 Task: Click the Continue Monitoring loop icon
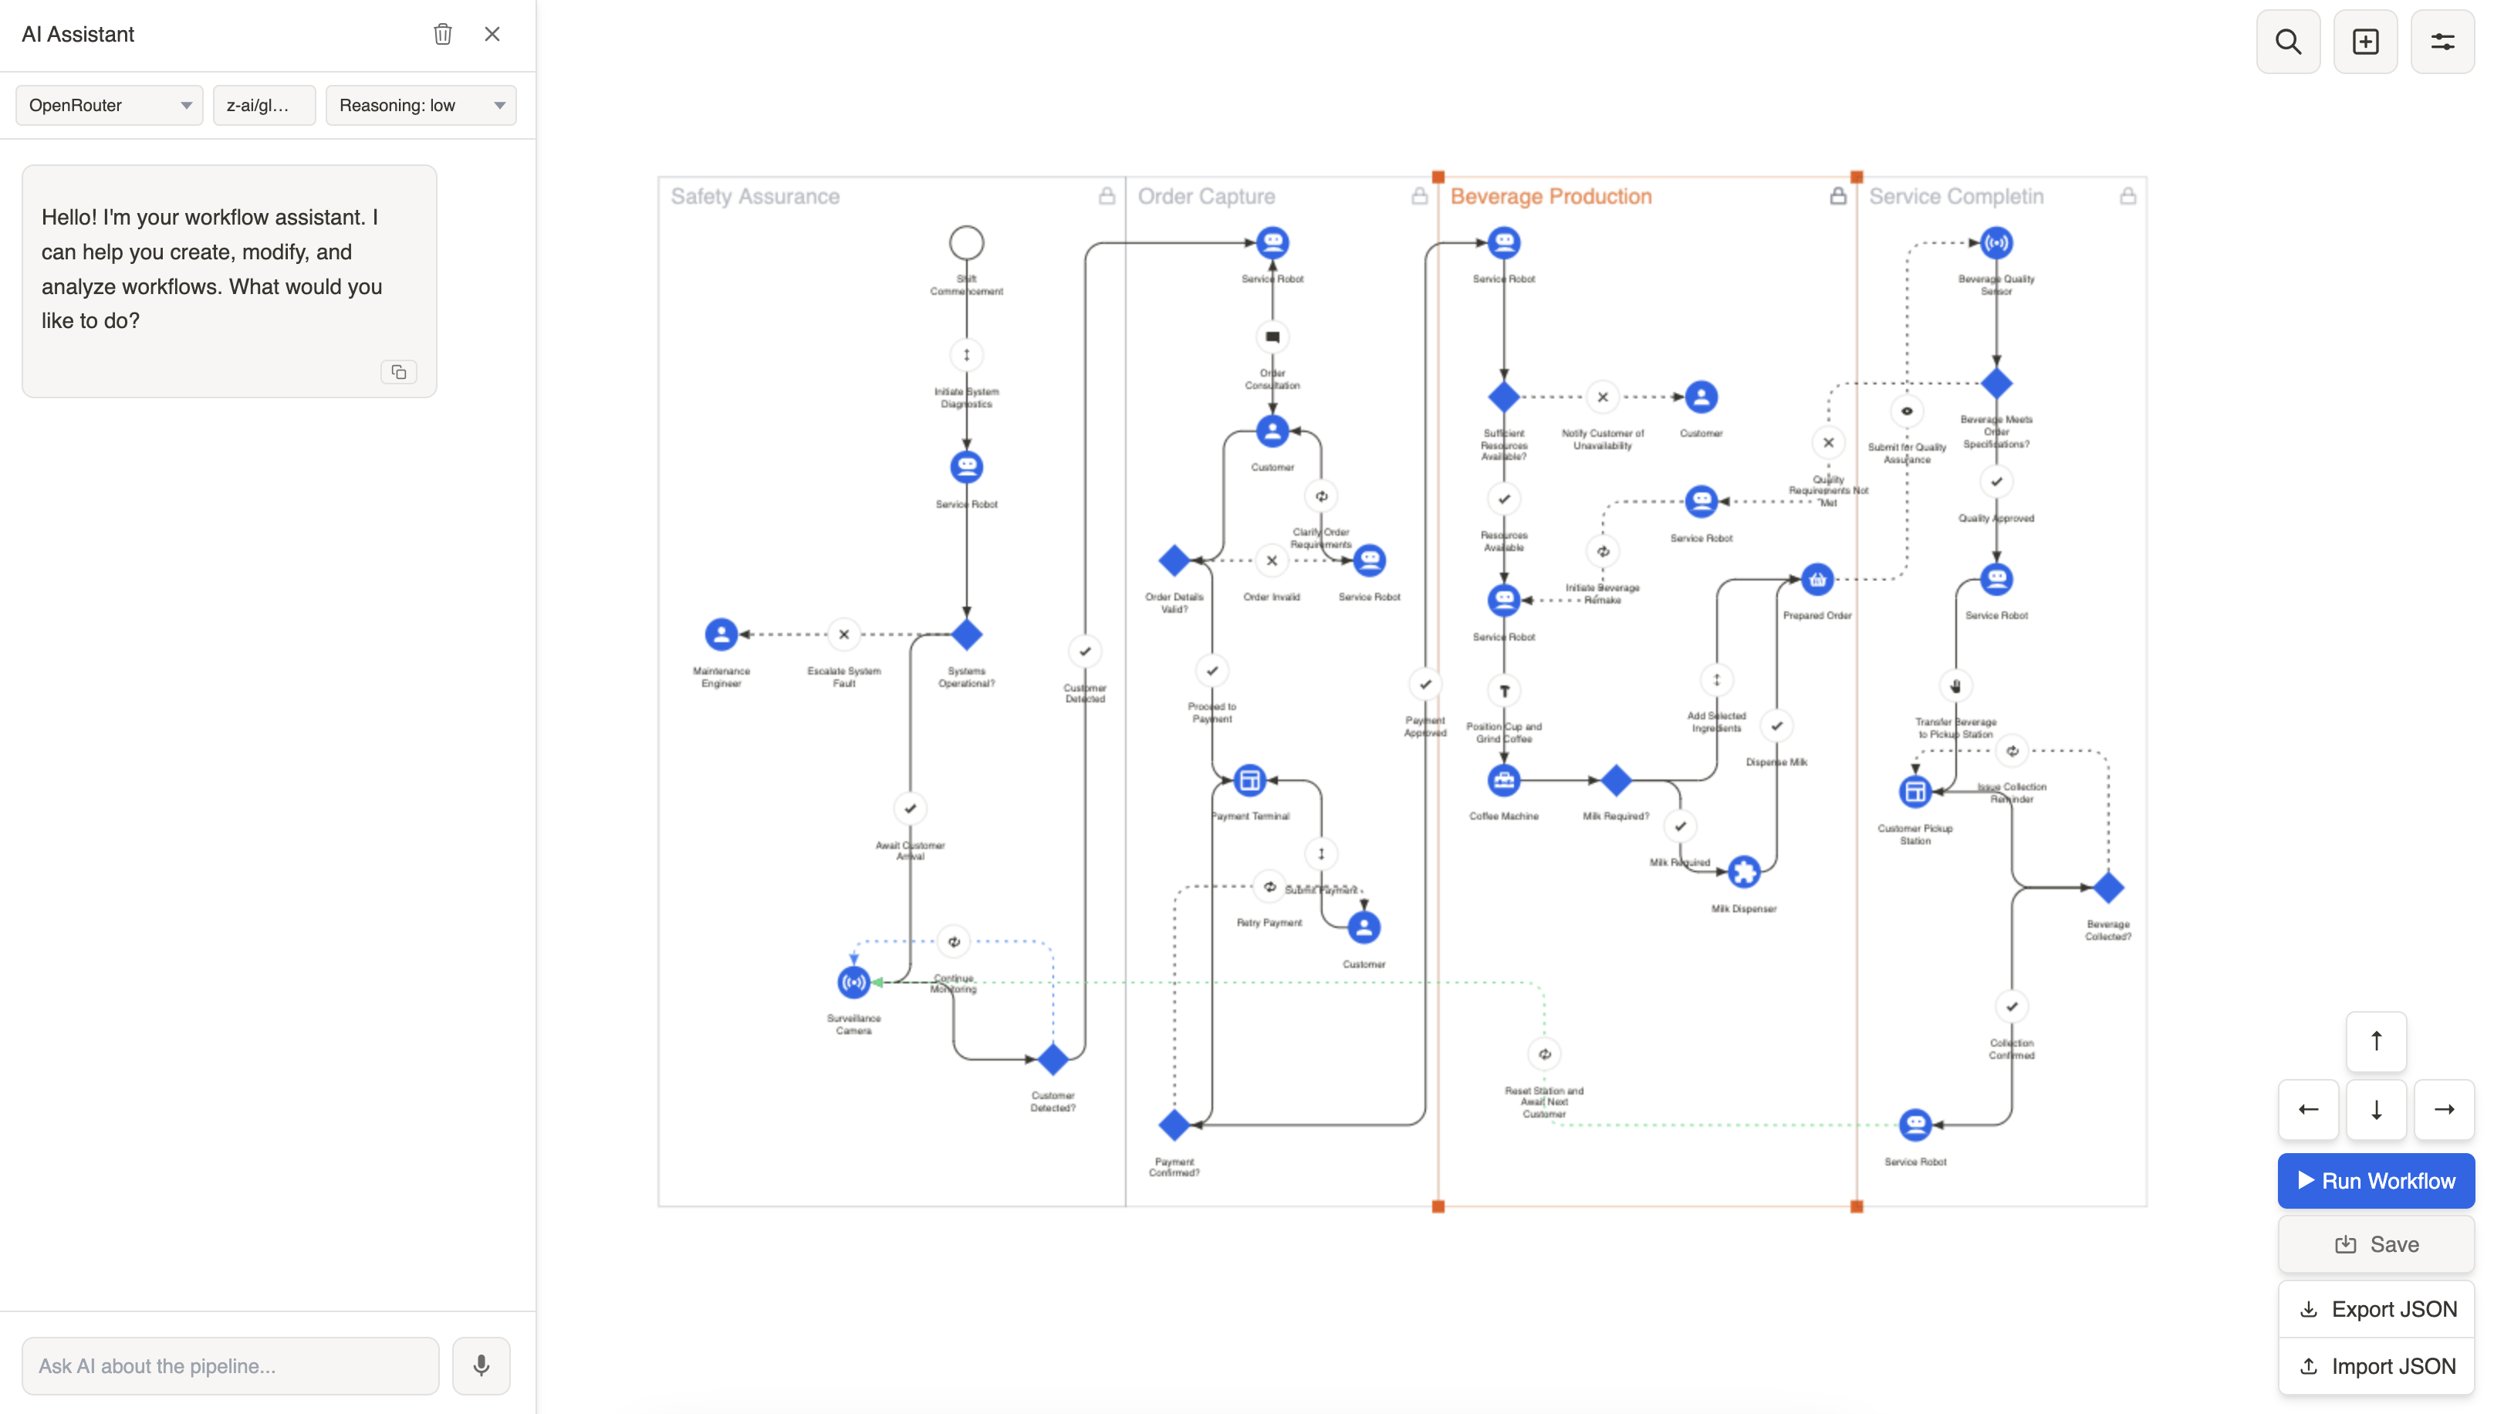point(953,941)
